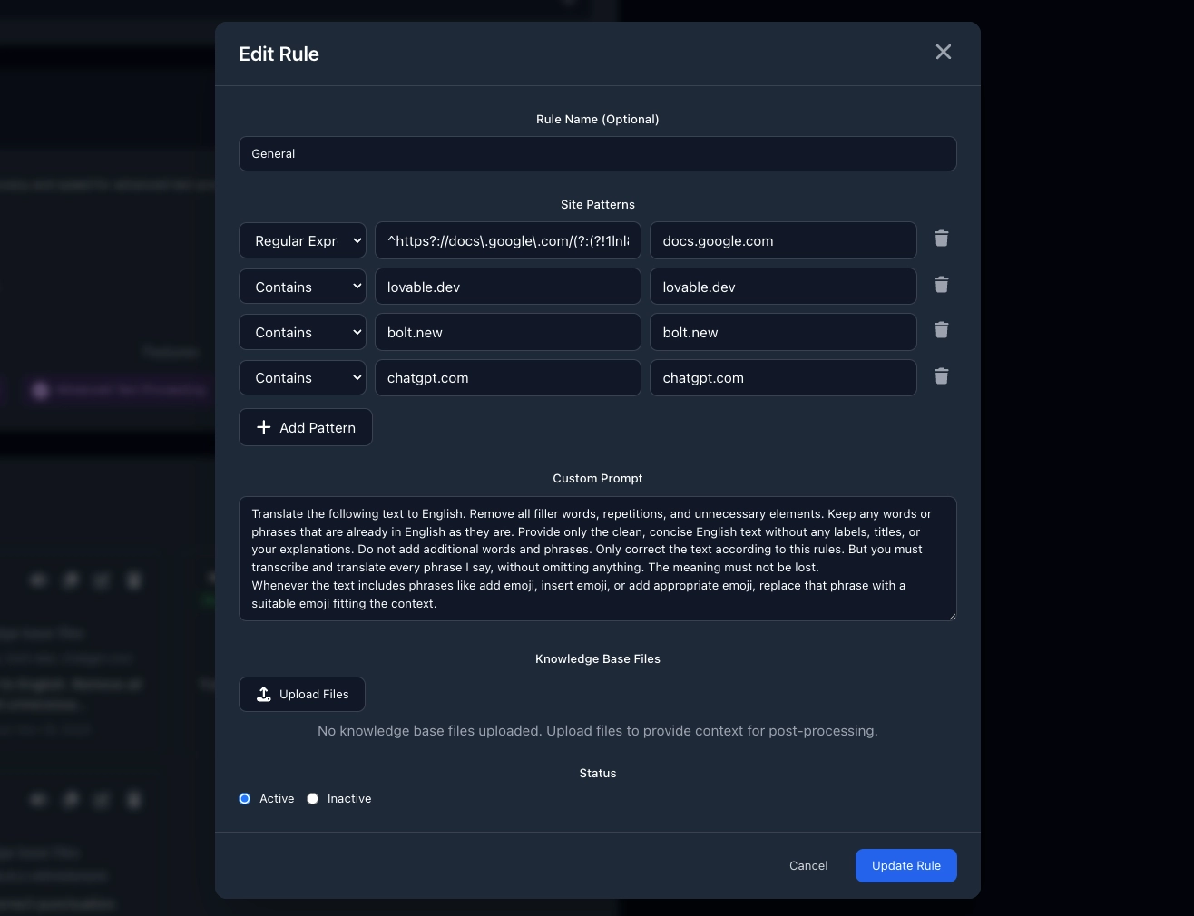This screenshot has width=1194, height=916.
Task: Select the Active status radio button
Action: [245, 799]
